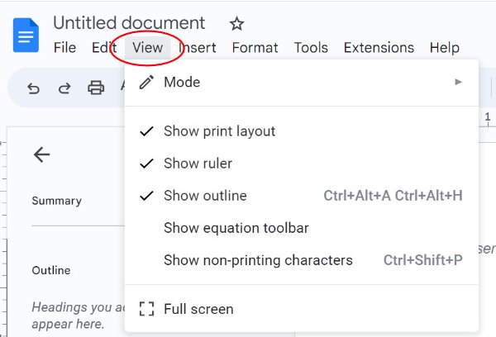Screen dimensions: 496x337
Task: Click the Full screen bracket icon
Action: coord(147,309)
